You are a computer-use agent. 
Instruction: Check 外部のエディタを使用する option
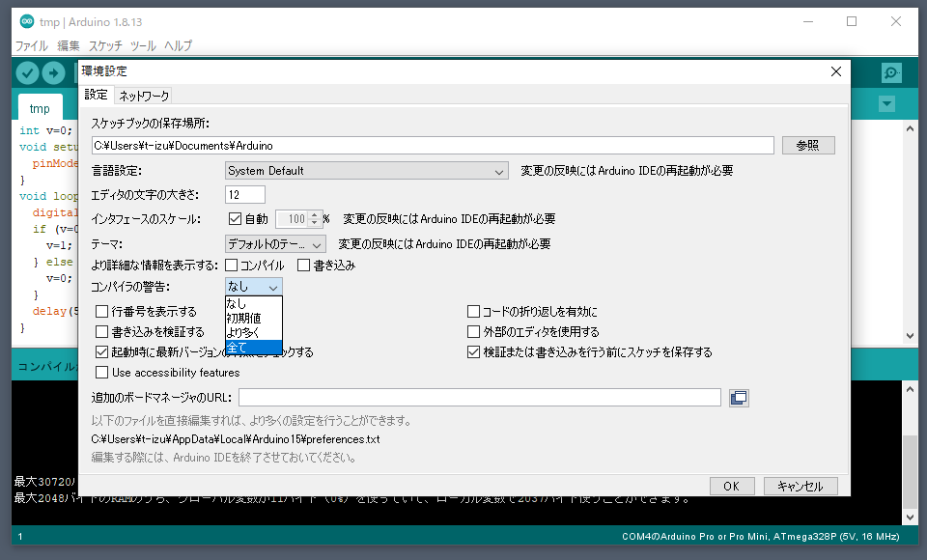[473, 332]
